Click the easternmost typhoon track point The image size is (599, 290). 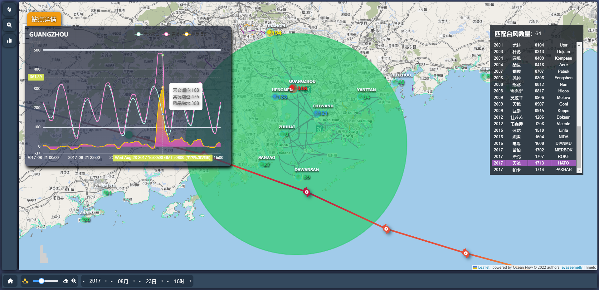click(465, 253)
